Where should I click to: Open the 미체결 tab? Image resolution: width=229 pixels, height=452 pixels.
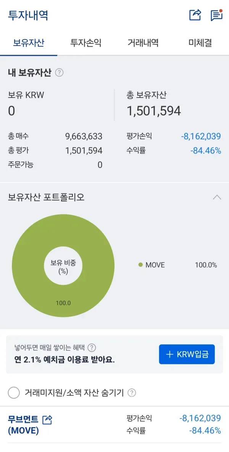point(200,43)
